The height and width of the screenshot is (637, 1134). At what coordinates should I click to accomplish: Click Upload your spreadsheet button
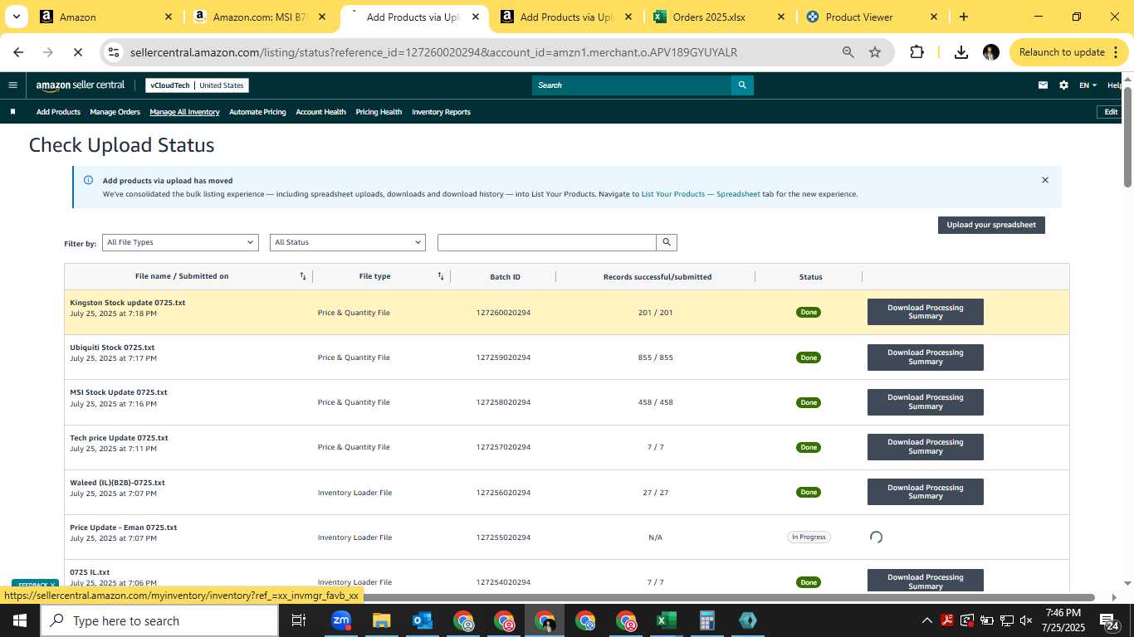click(x=991, y=225)
